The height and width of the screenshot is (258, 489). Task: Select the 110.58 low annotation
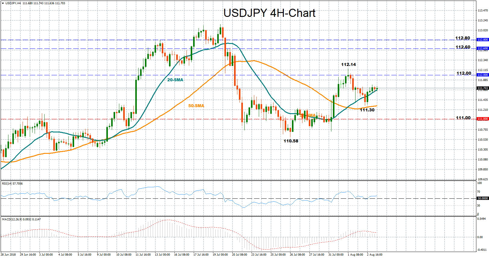tap(291, 141)
